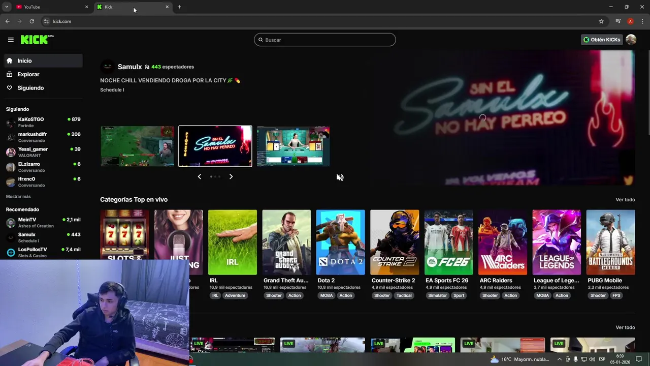
Task: Open the PUBG Mobile category card
Action: tap(610, 242)
